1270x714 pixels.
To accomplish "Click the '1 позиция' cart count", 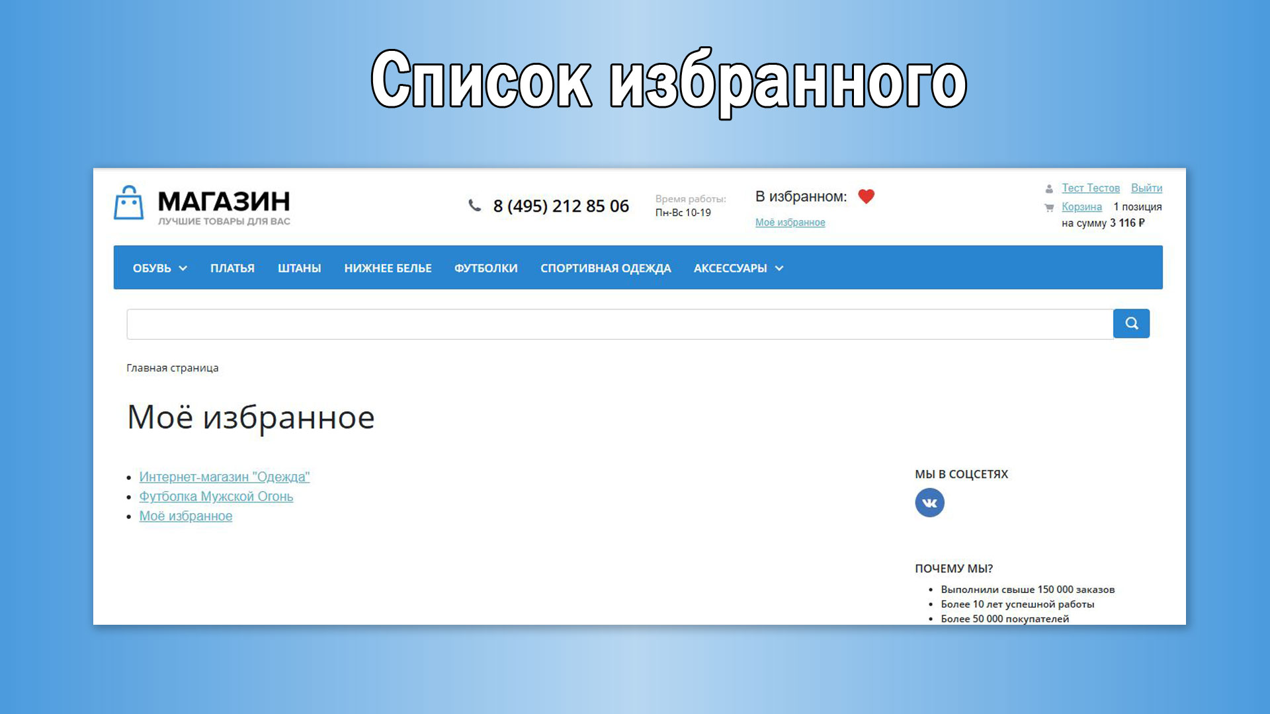I will pos(1137,207).
